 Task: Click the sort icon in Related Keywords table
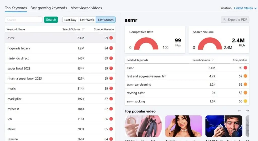tap(214, 60)
